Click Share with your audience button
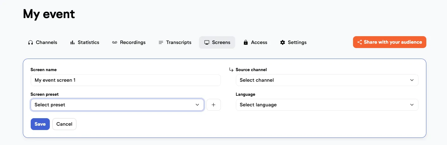 (x=389, y=42)
